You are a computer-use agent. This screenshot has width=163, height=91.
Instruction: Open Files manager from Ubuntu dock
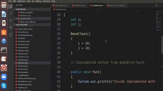click(4, 5)
